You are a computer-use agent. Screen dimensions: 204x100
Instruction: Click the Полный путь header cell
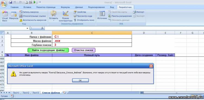tap(92, 55)
